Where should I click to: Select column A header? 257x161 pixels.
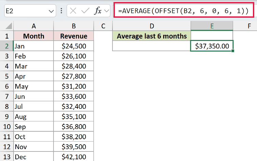34,26
